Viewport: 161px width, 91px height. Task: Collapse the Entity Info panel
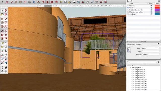127,42
